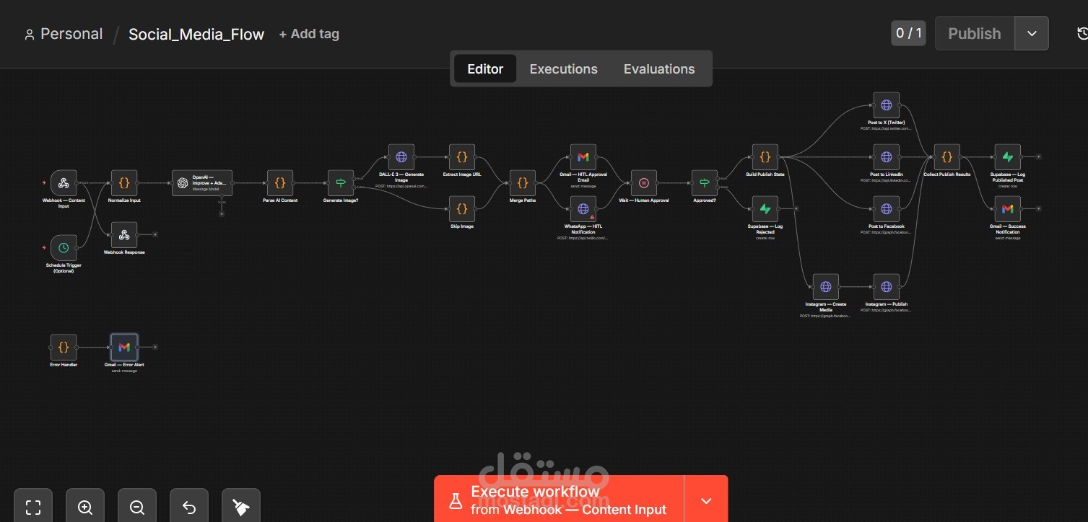Open the Wait — Human Approval node
The image size is (1088, 522).
pos(643,182)
